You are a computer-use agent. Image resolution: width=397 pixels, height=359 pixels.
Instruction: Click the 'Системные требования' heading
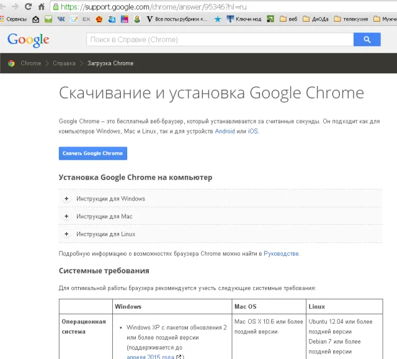click(104, 271)
